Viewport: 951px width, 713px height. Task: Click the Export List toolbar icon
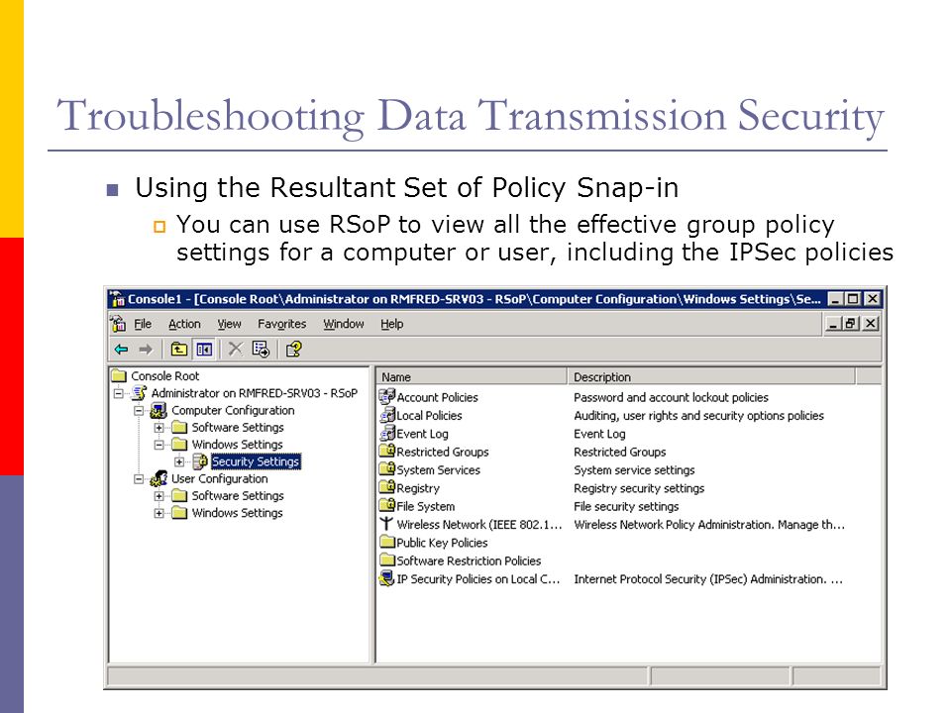[x=261, y=350]
